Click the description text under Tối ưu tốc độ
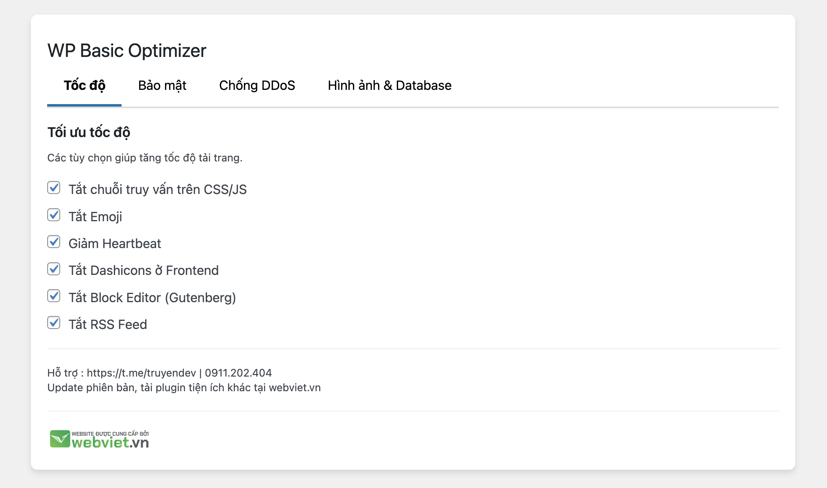The width and height of the screenshot is (827, 488). coord(145,158)
